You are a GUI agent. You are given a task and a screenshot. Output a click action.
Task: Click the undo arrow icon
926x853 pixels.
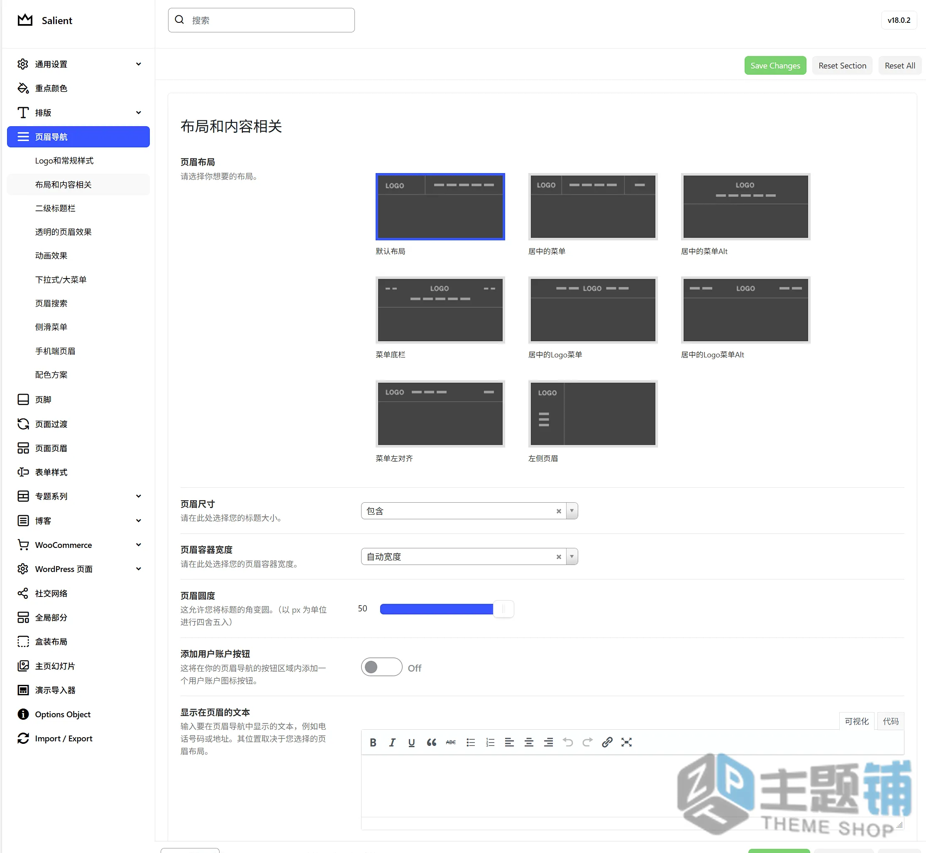[568, 742]
